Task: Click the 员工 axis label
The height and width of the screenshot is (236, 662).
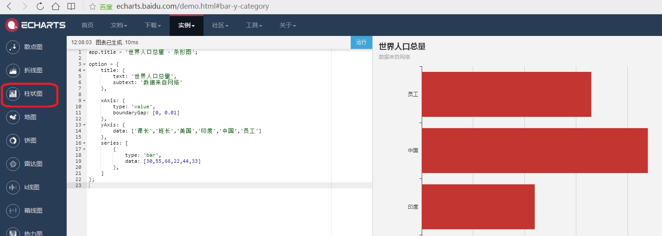Action: click(x=413, y=94)
